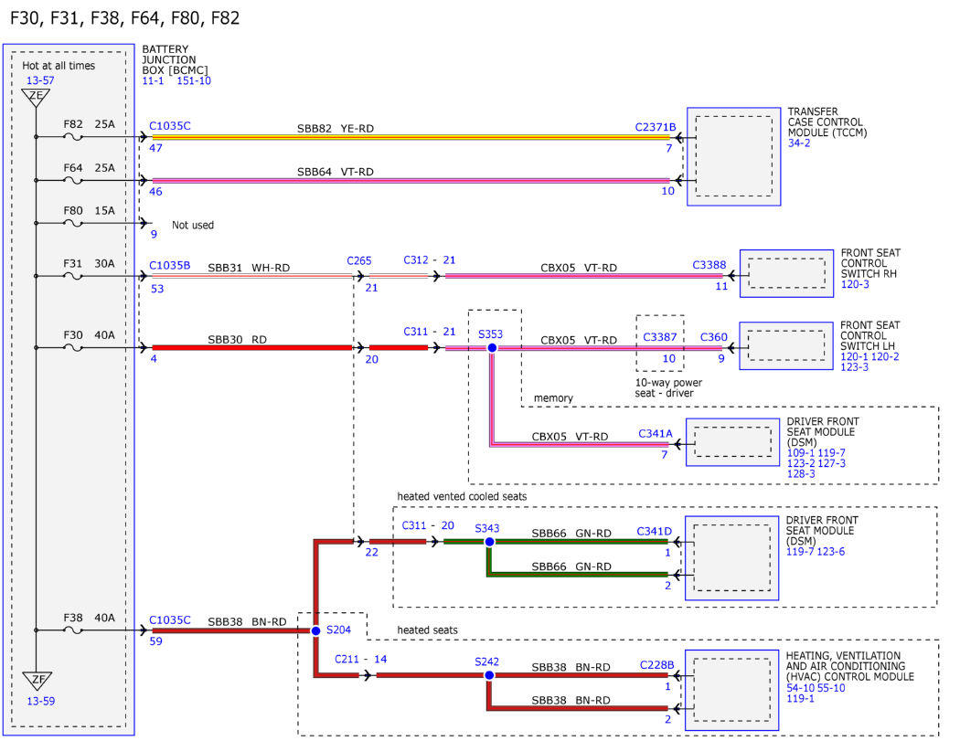Image resolution: width=960 pixels, height=741 pixels.
Task: Select the S353 splice dot
Action: tap(492, 347)
